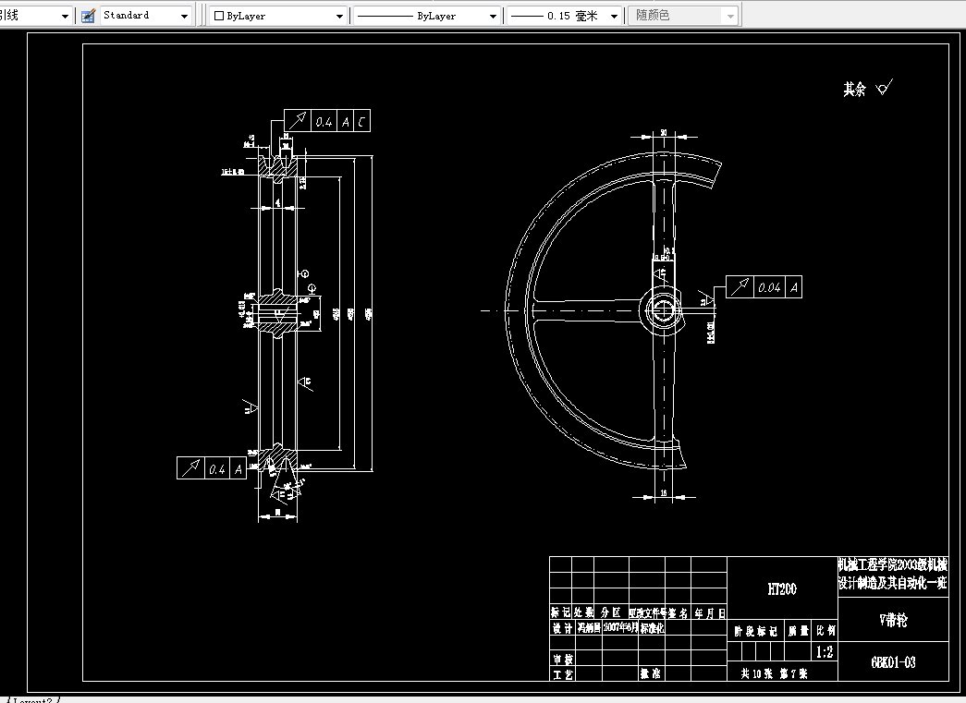Select the 工艺 row label
966x703 pixels.
point(562,674)
